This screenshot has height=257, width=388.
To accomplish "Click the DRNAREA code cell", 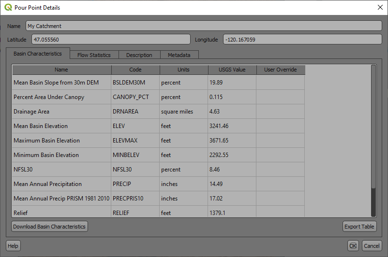I will [x=135, y=112].
